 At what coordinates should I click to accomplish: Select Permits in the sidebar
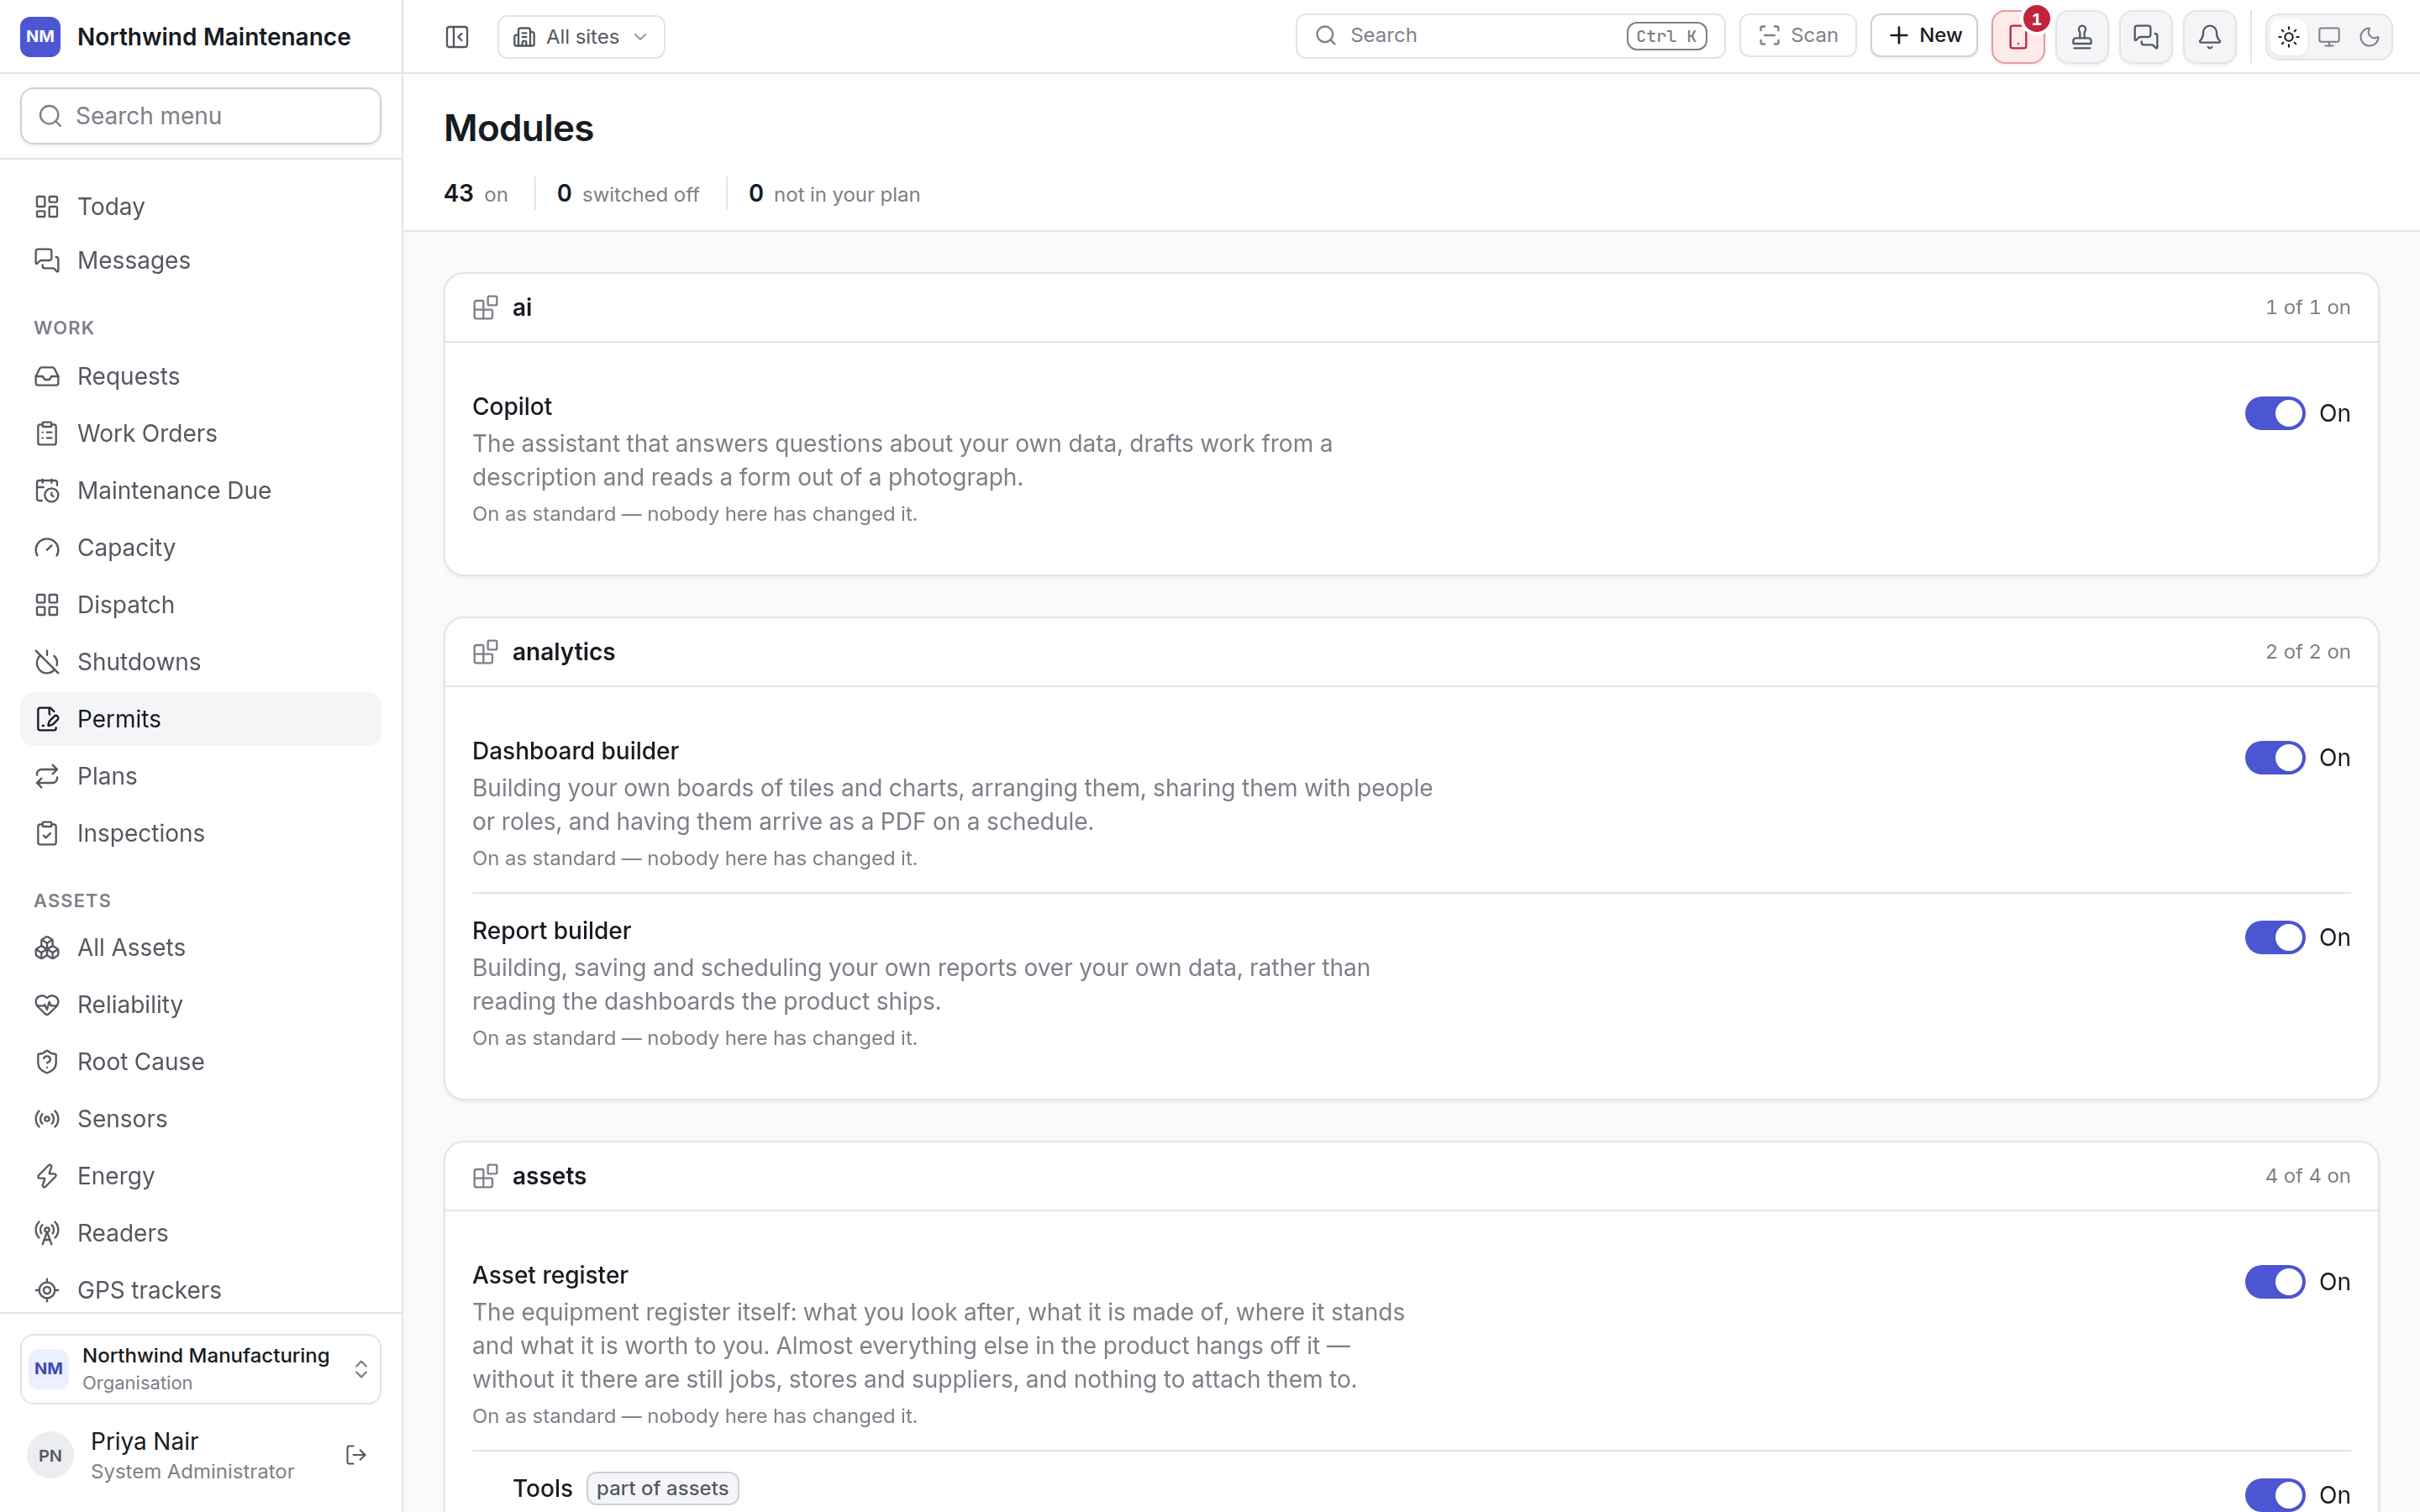[200, 719]
